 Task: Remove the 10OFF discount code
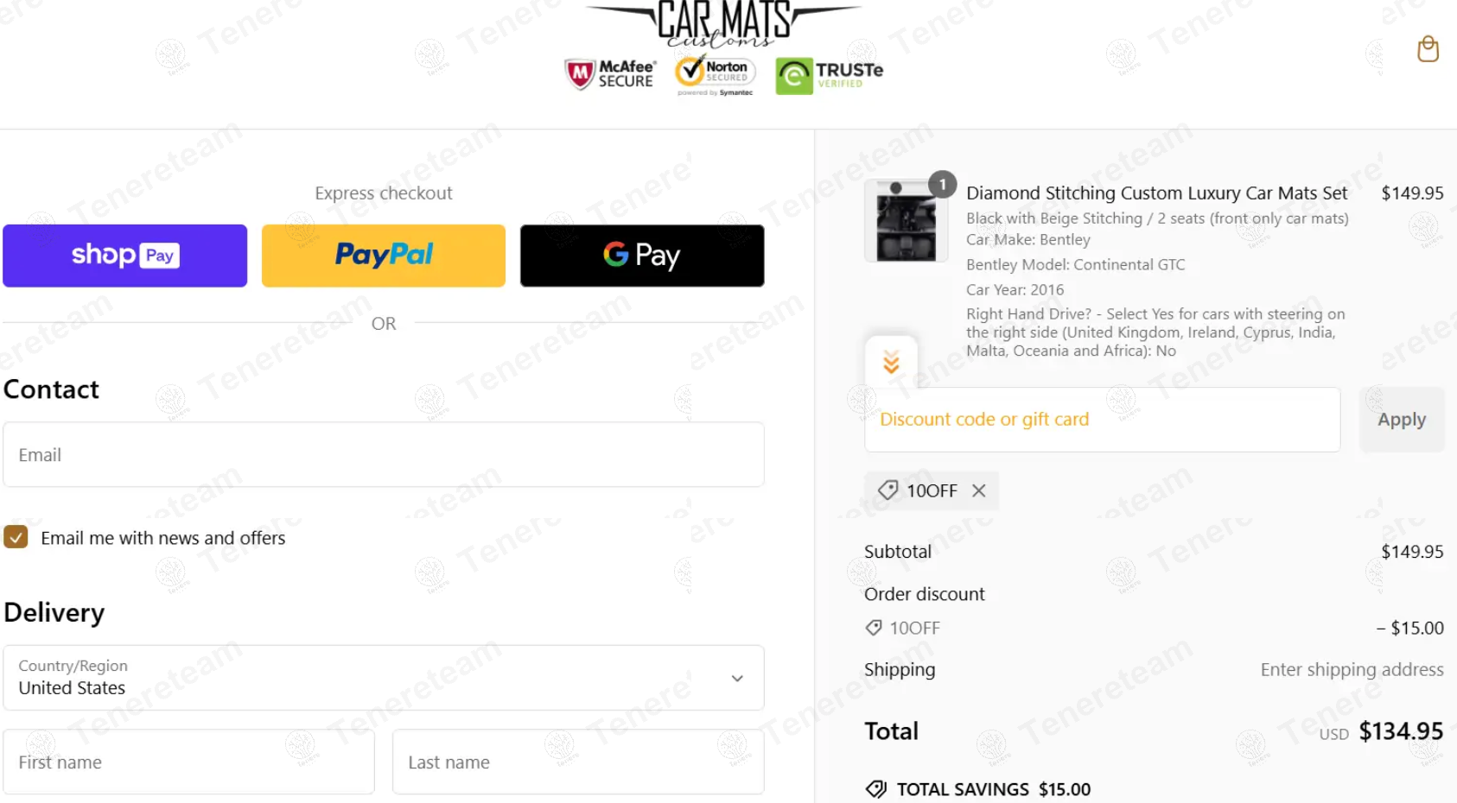click(x=978, y=490)
